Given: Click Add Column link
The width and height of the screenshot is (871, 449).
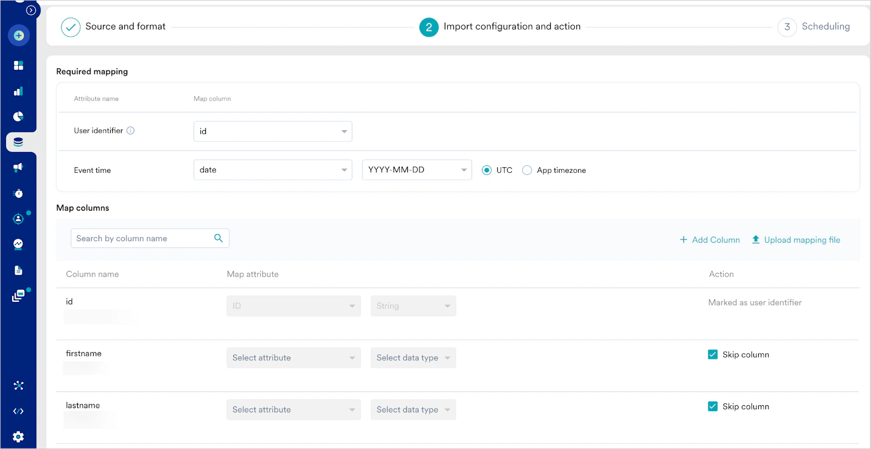Looking at the screenshot, I should tap(710, 240).
